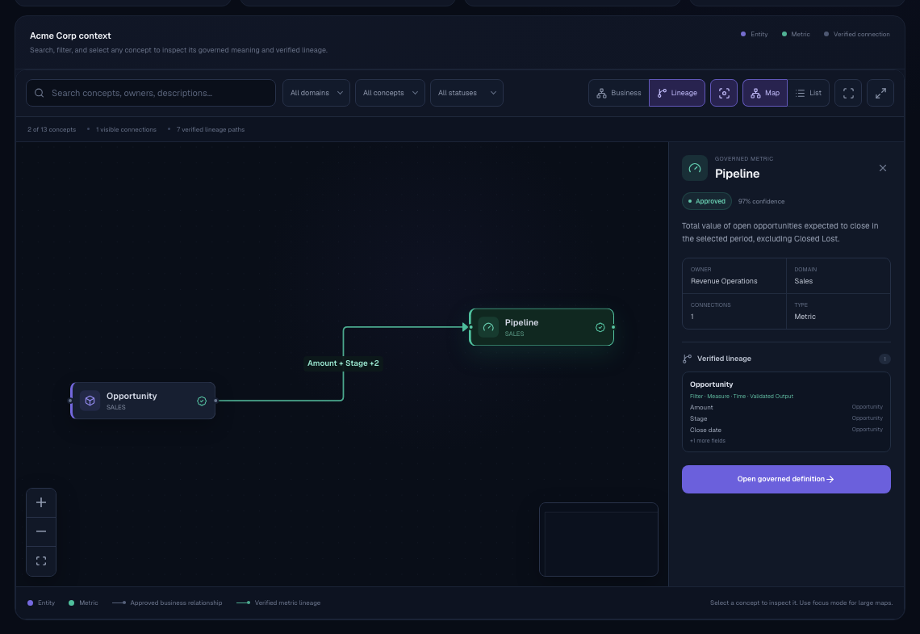Click the Filter · Measure · Time · Validated Output tags
920x634 pixels.
pyautogui.click(x=742, y=397)
